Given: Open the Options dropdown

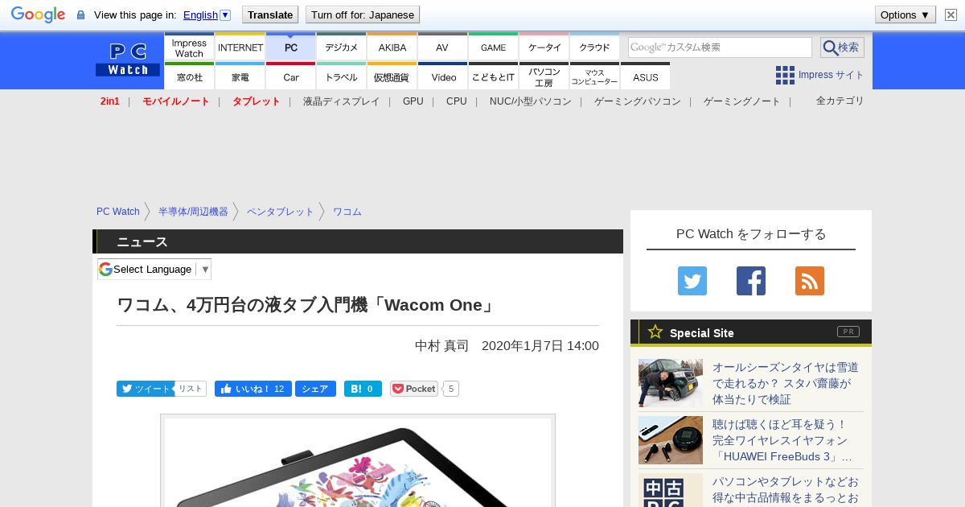Looking at the screenshot, I should 905,14.
